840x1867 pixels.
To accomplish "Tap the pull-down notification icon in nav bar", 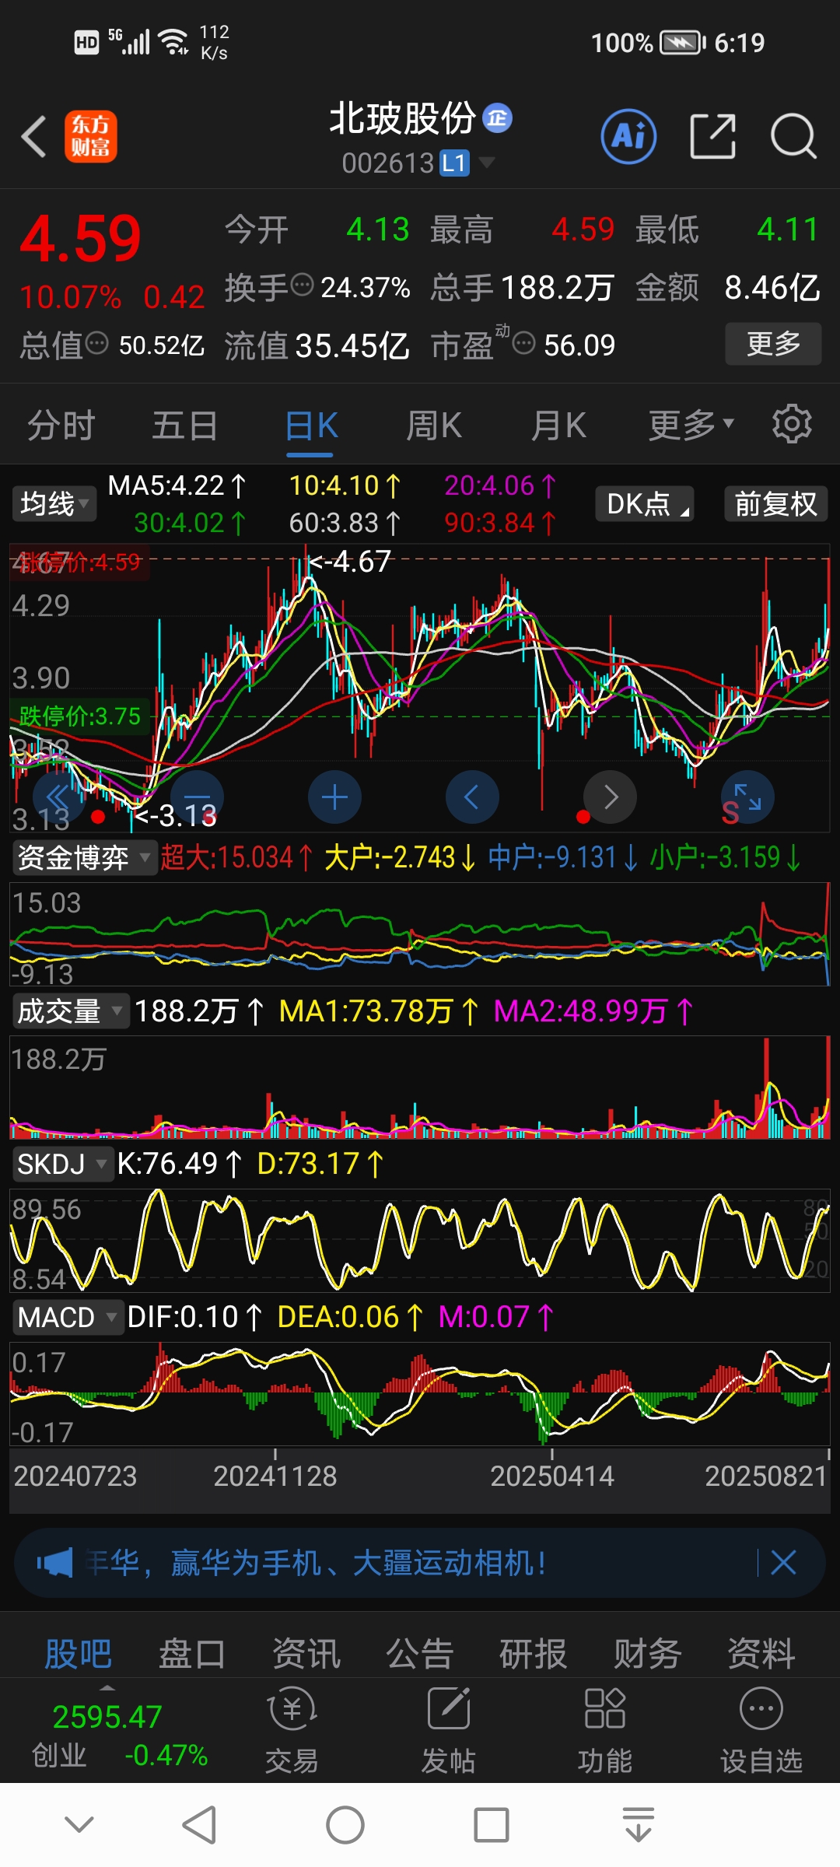I will (639, 1824).
